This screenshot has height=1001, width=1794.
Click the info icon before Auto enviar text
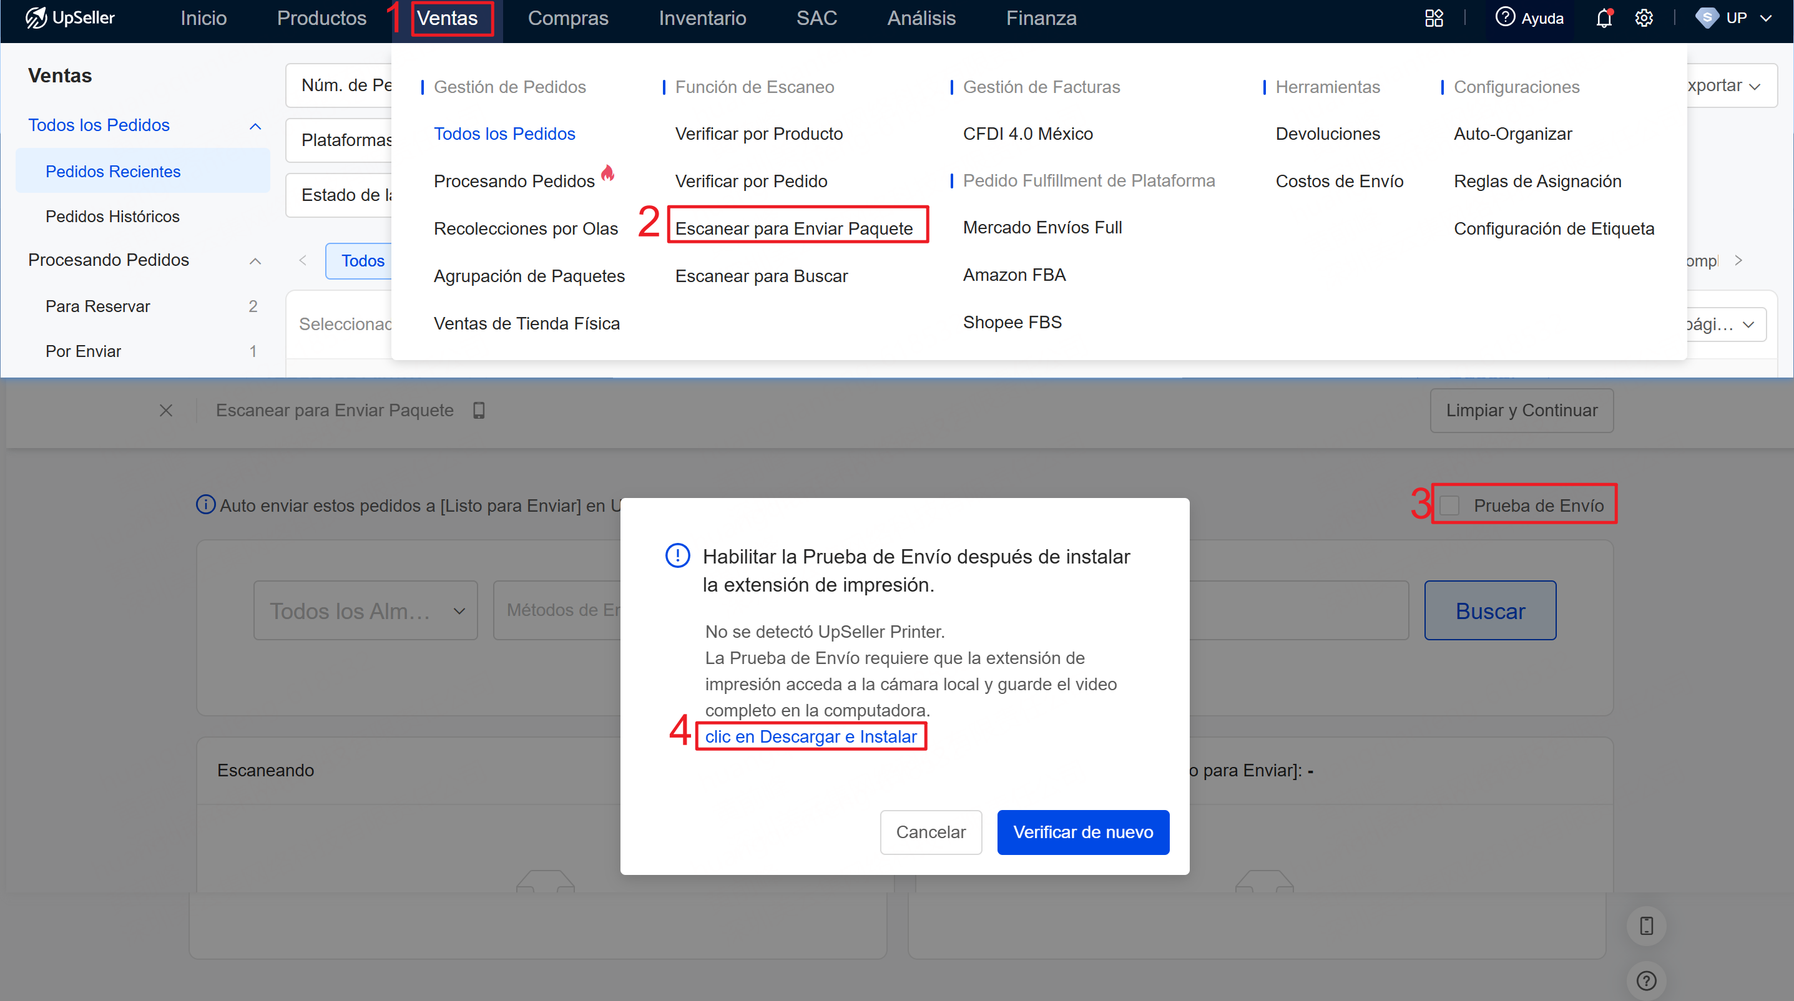[x=205, y=505]
